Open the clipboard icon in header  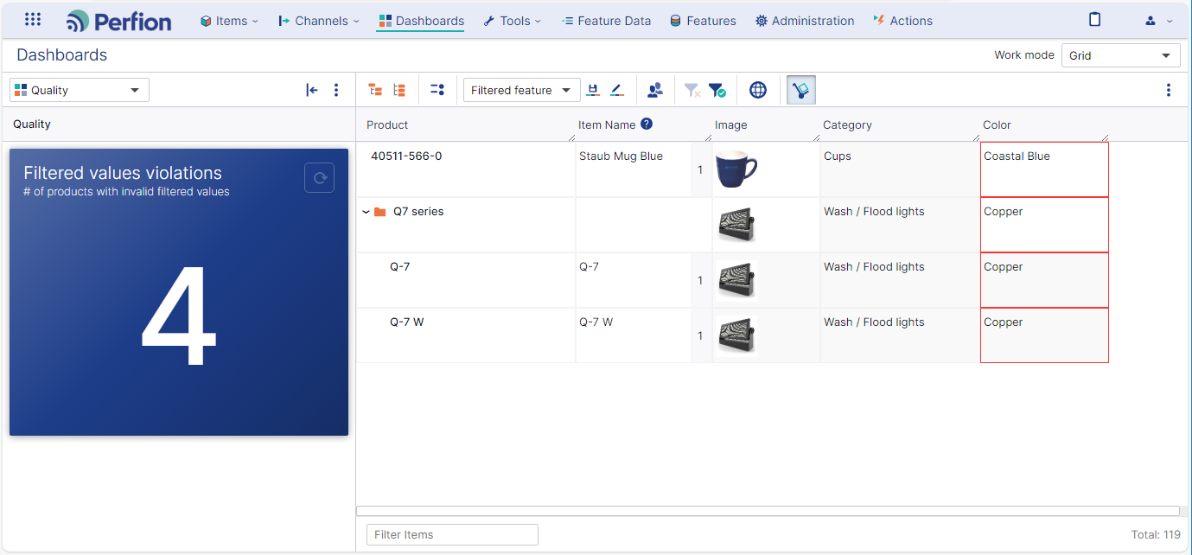1095,20
